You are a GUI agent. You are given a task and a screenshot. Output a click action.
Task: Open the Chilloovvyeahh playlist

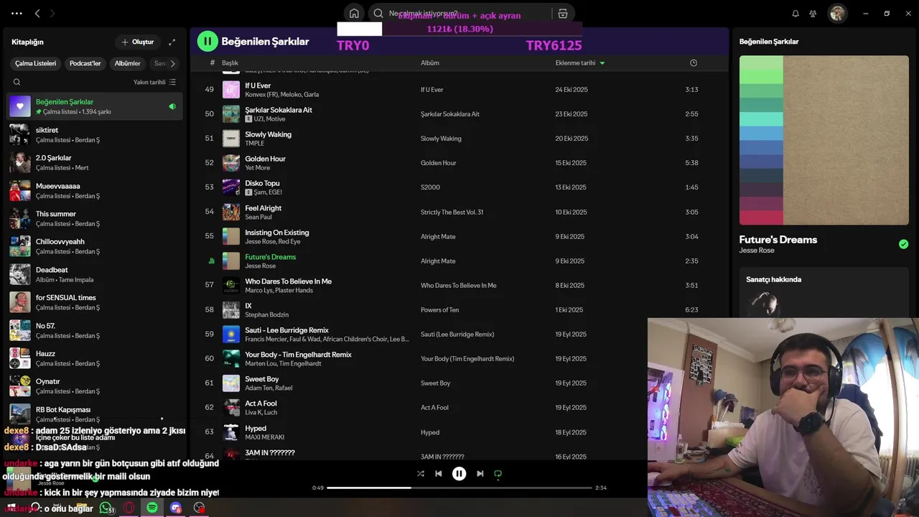click(94, 246)
